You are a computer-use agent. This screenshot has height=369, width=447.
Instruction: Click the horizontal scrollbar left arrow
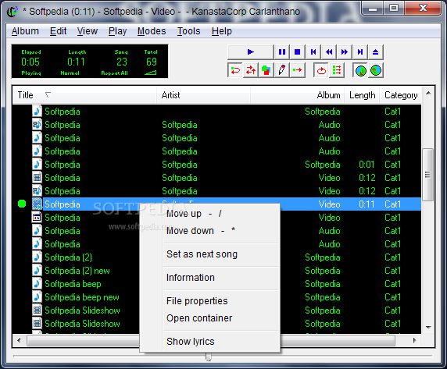pos(19,340)
